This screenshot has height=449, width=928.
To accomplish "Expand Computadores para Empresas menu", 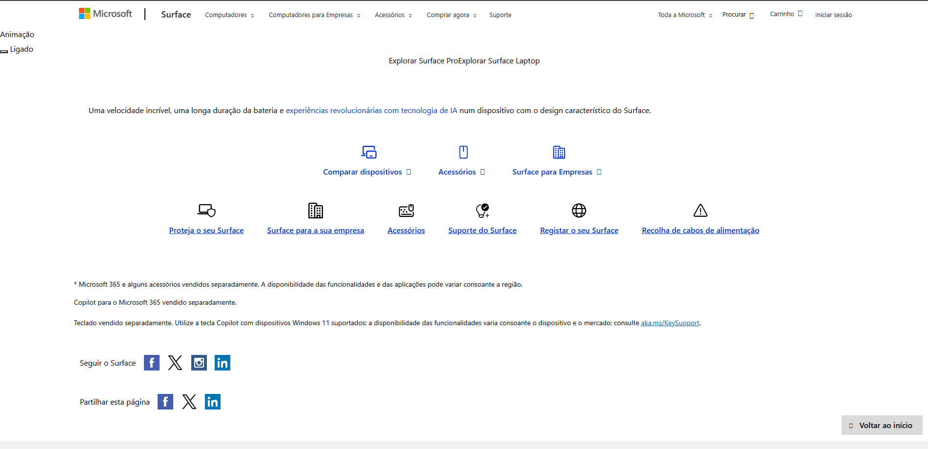I will (314, 15).
